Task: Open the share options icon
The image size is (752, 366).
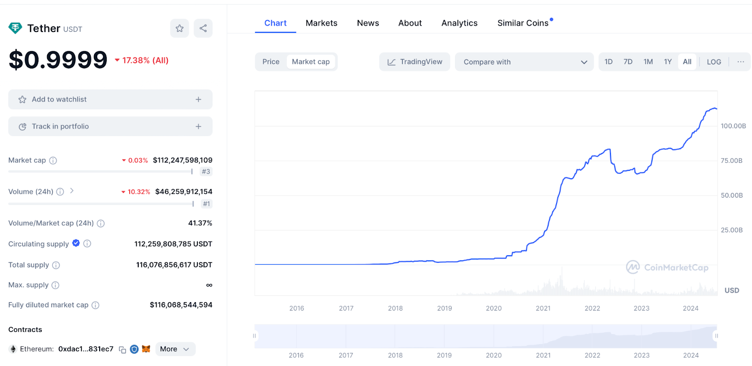Action: point(203,28)
